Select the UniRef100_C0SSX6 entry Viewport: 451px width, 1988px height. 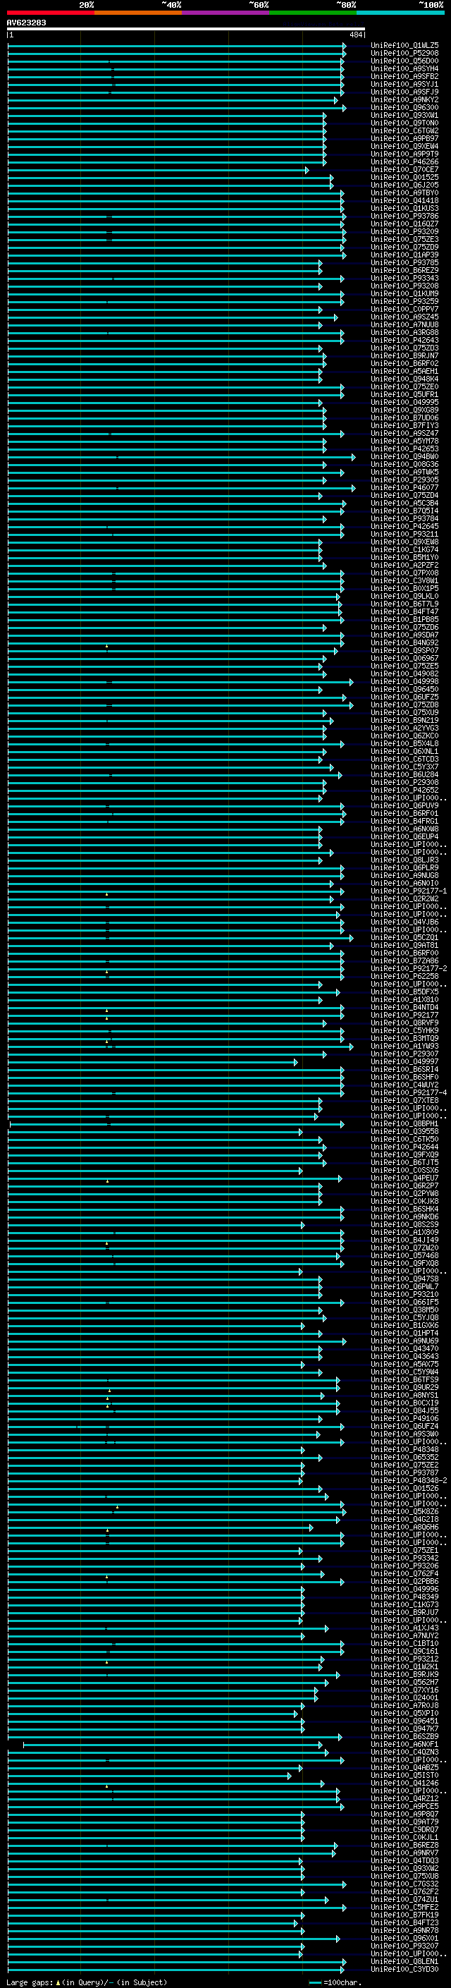(x=404, y=1170)
